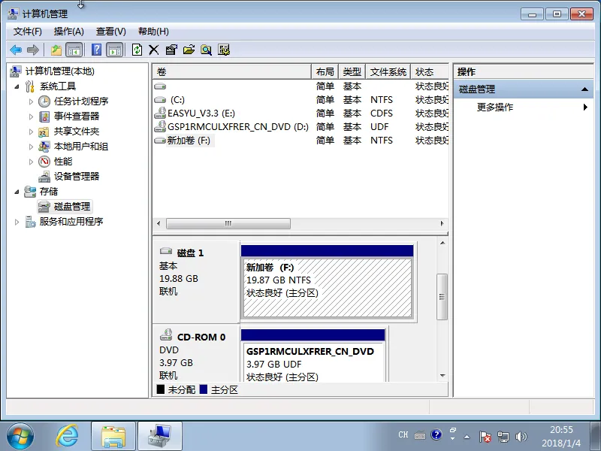Open 共享文件夹 in the tree

tap(77, 131)
